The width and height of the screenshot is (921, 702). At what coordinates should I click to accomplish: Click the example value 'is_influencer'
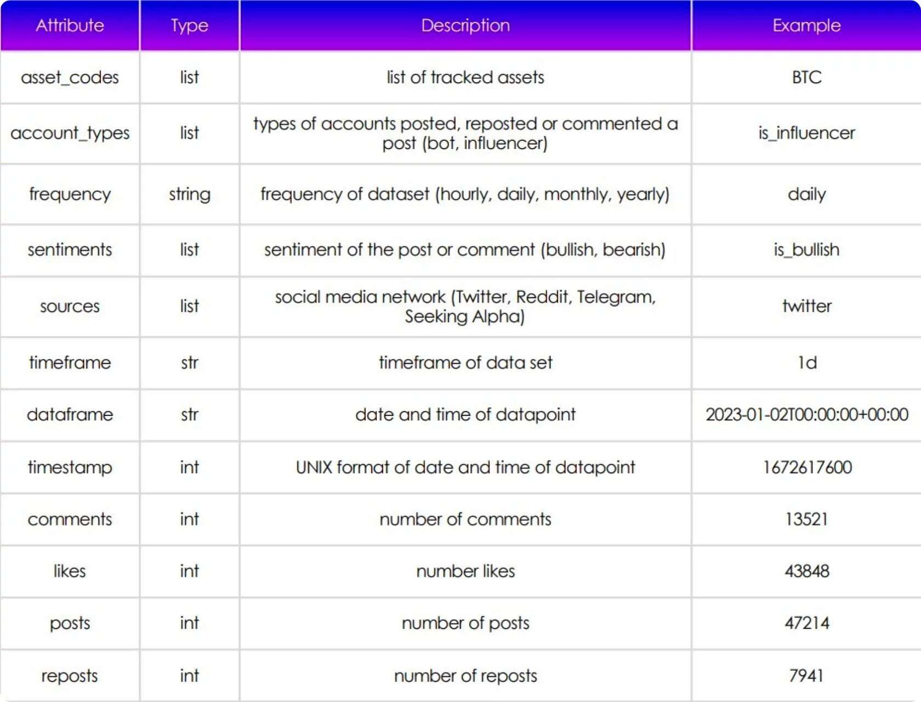(806, 133)
